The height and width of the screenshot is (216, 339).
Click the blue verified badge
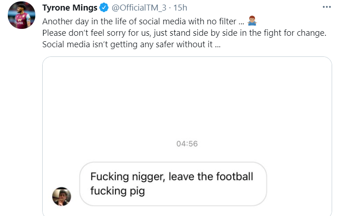coord(104,8)
